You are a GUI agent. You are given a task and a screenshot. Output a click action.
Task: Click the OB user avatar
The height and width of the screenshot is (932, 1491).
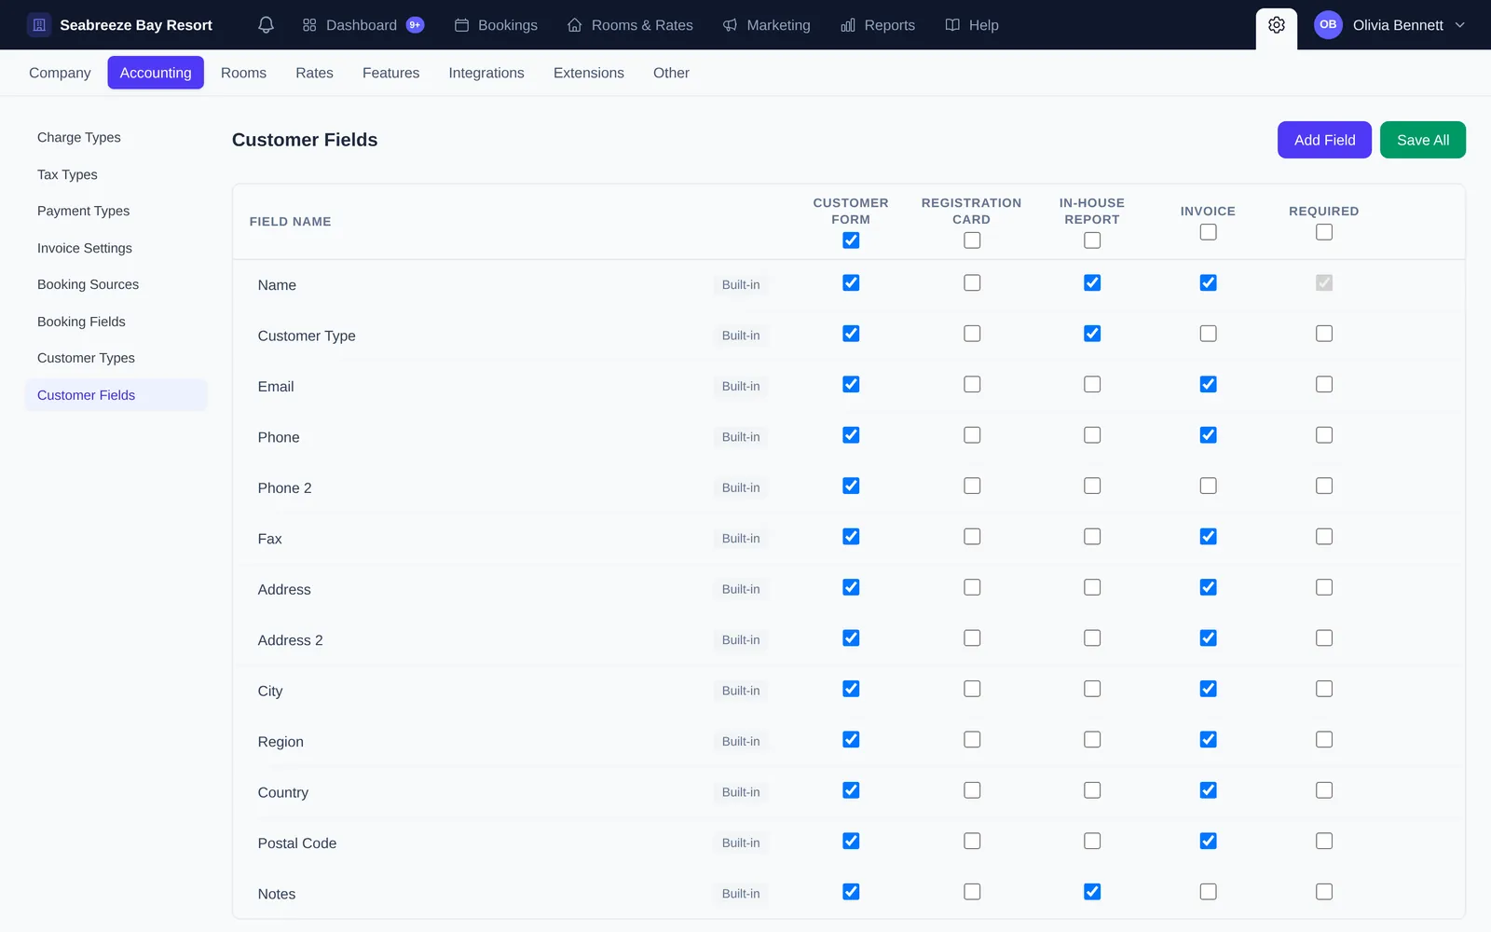[x=1328, y=25]
